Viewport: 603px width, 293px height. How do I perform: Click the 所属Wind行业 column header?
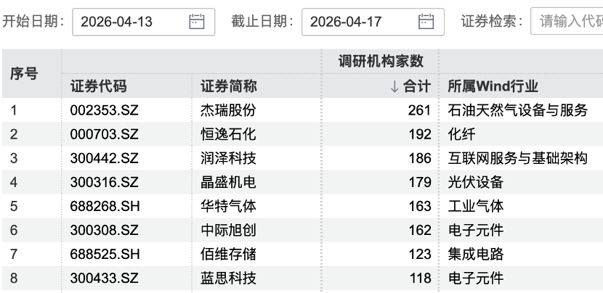[493, 86]
